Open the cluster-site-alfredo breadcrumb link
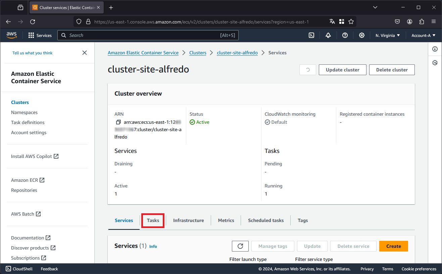The image size is (442, 274). (237, 53)
